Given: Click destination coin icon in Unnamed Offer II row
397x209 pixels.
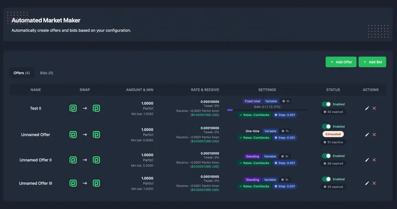Looking at the screenshot, I should click(x=96, y=160).
